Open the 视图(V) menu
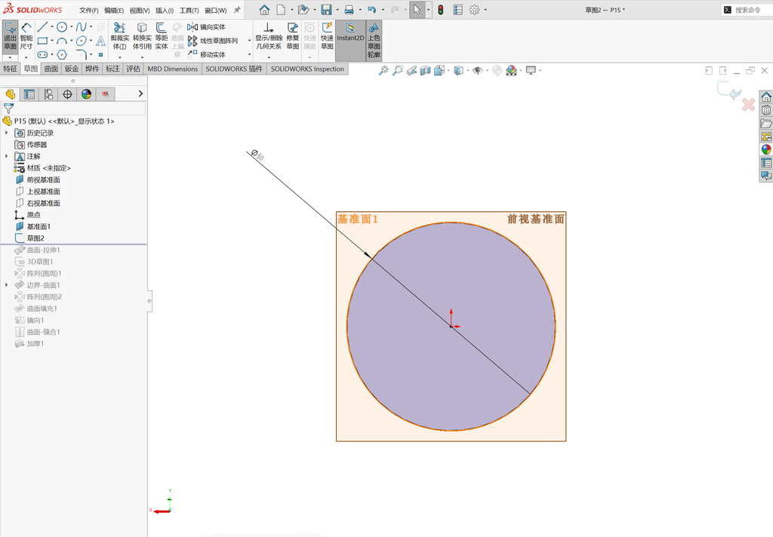Viewport: 773px width, 537px height. [140, 11]
